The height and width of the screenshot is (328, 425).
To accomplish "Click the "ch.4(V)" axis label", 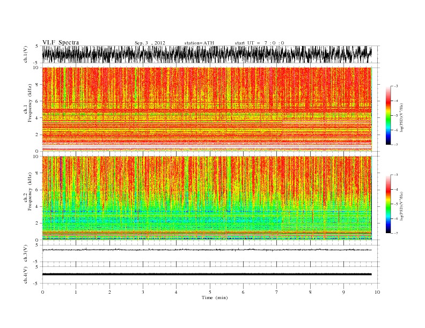I will click(x=26, y=275).
